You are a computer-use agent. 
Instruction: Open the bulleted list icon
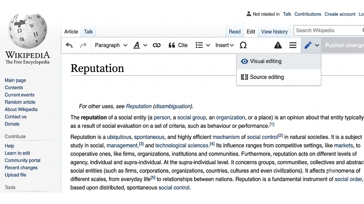(x=199, y=45)
